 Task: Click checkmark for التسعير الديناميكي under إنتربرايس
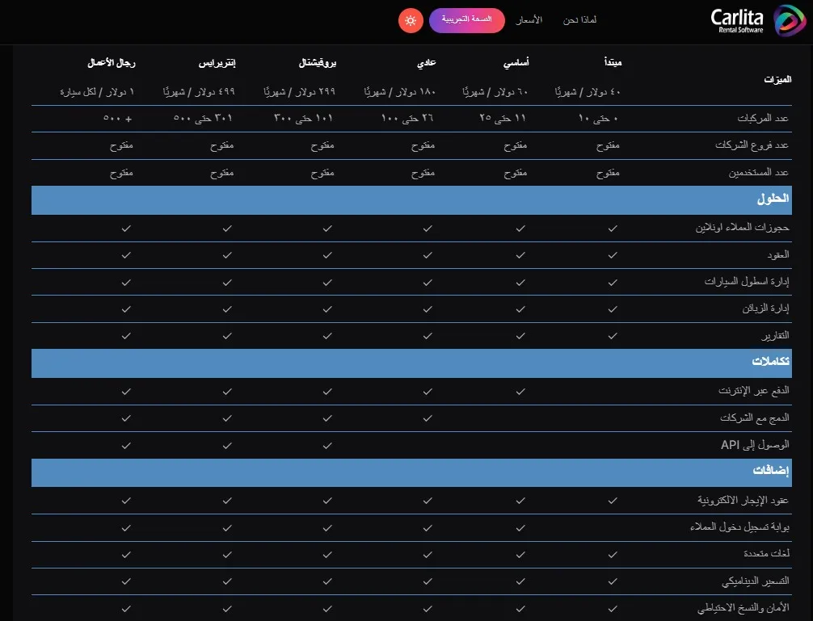[227, 581]
